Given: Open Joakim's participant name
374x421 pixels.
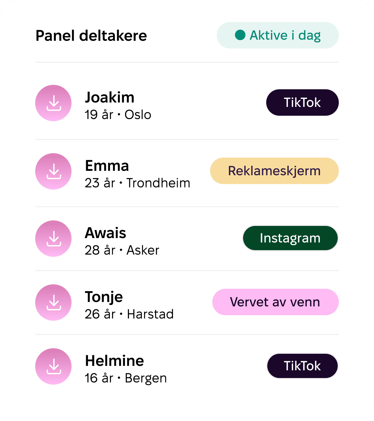Looking at the screenshot, I should [x=109, y=98].
